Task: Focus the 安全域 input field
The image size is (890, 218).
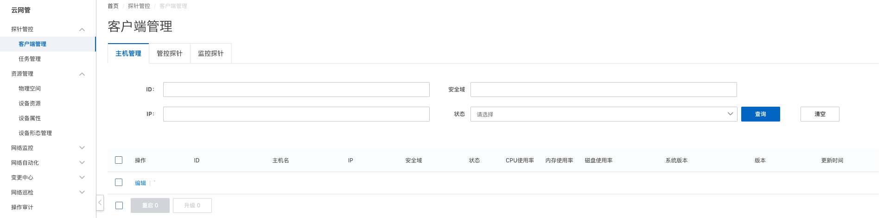Action: (604, 90)
